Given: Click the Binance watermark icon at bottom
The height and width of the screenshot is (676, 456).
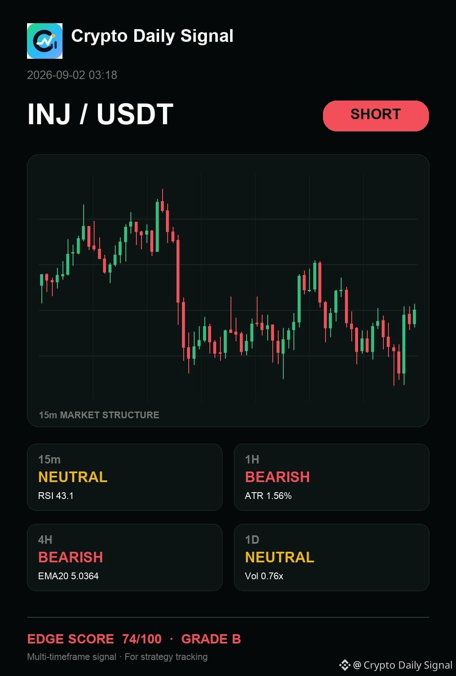Looking at the screenshot, I should (345, 665).
